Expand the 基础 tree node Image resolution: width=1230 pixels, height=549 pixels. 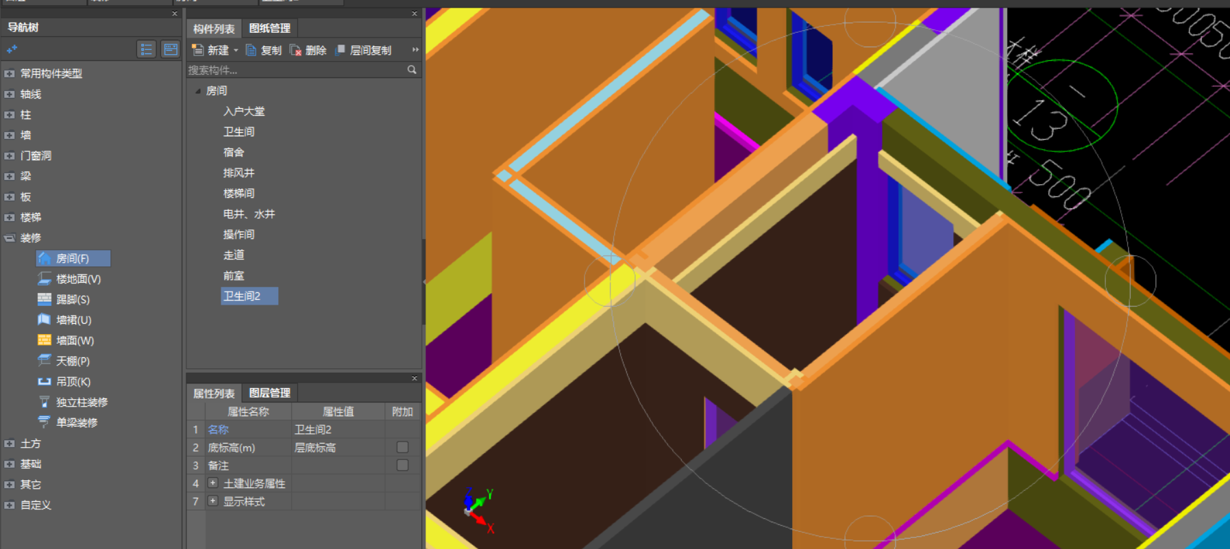[10, 464]
